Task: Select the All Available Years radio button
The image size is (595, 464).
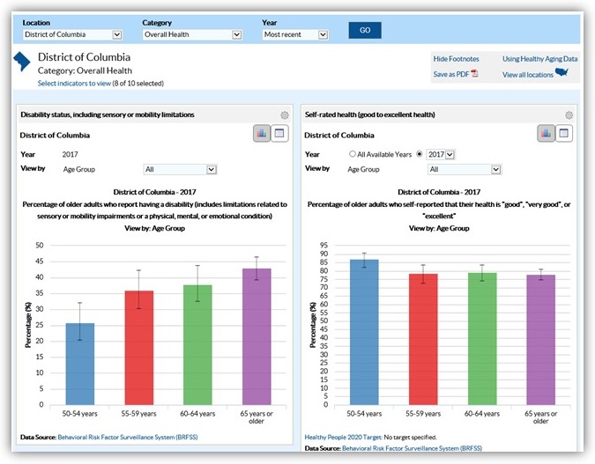Action: pyautogui.click(x=353, y=154)
